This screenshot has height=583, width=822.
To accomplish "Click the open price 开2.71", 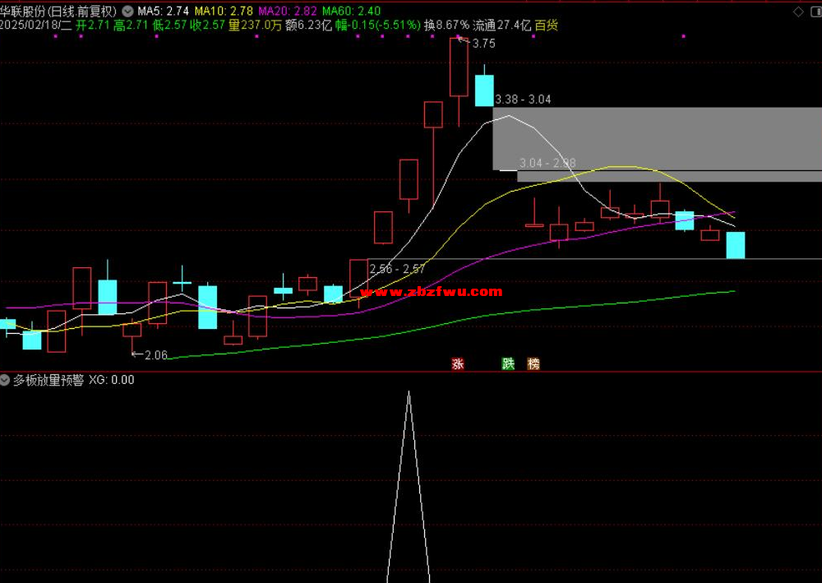I will [x=93, y=25].
